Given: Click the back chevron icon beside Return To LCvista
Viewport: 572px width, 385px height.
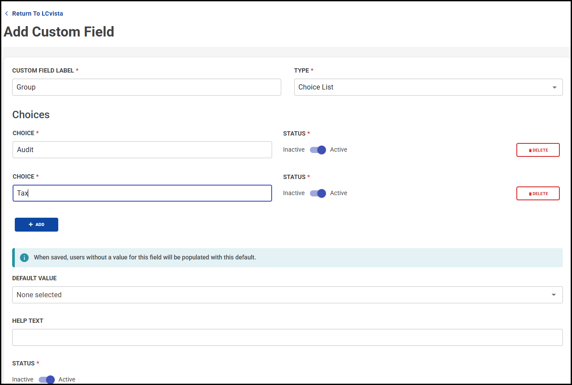Looking at the screenshot, I should click(7, 13).
